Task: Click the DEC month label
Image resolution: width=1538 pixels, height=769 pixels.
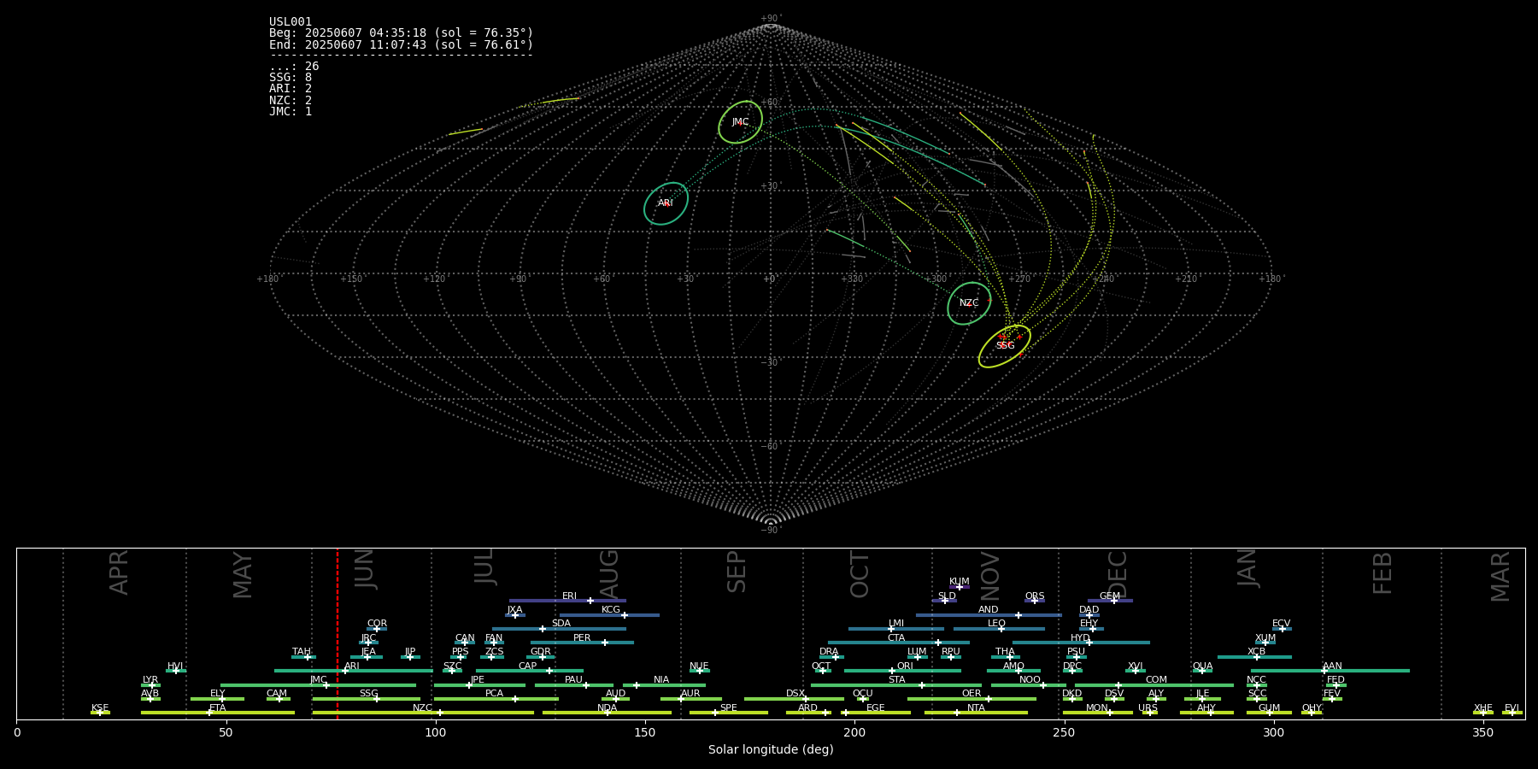Action: [1118, 574]
